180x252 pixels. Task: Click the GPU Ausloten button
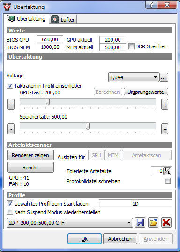point(96,155)
